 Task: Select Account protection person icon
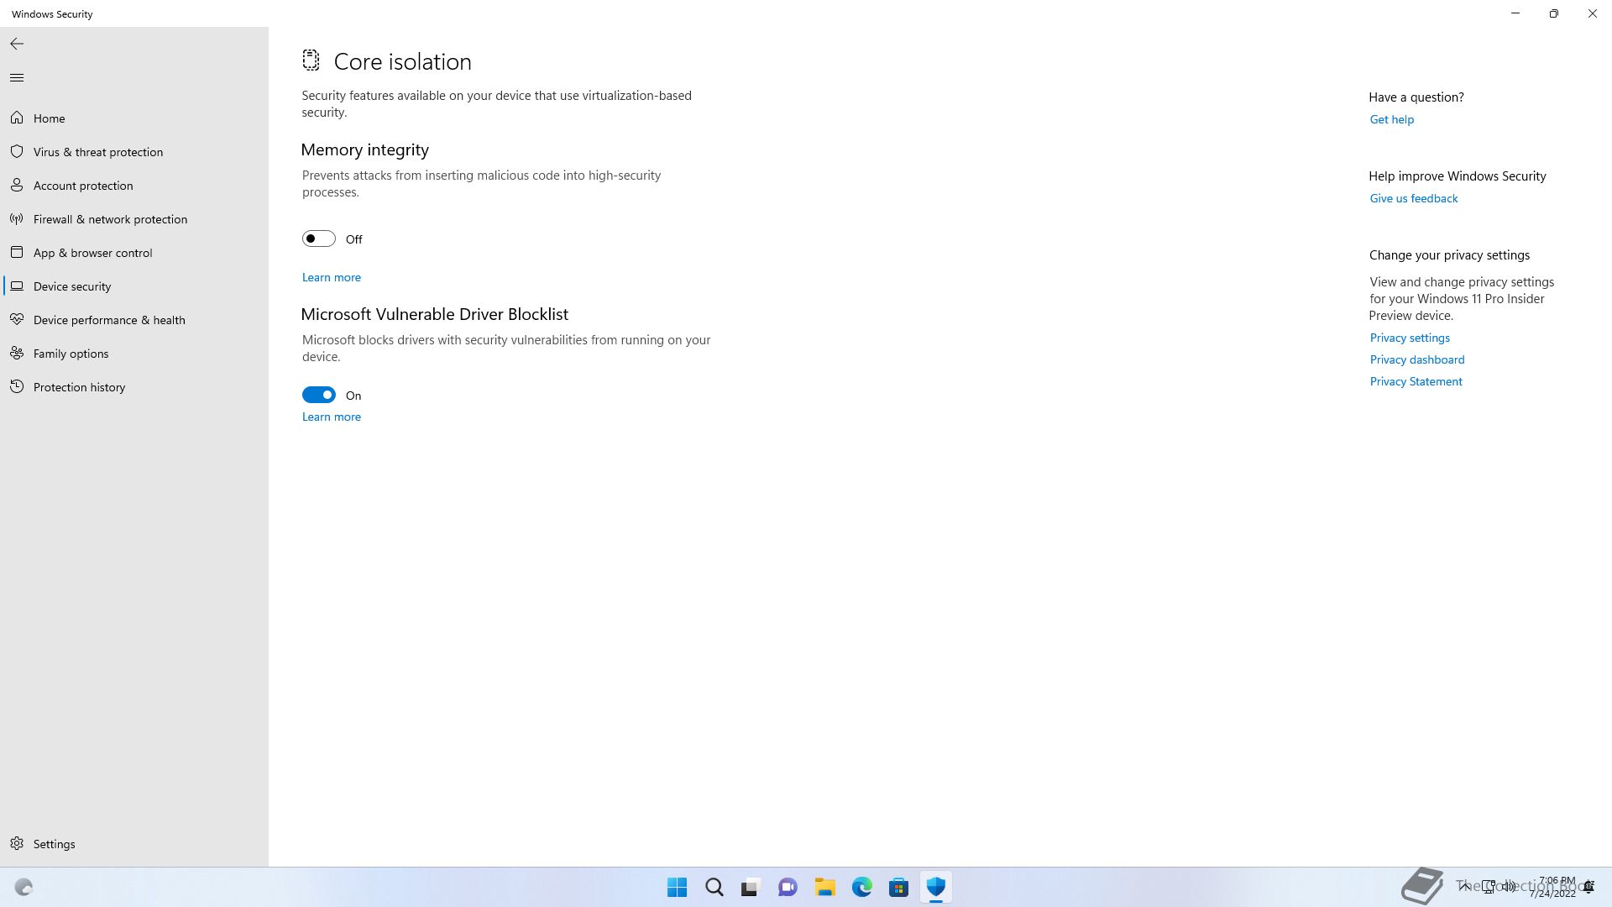pyautogui.click(x=17, y=186)
